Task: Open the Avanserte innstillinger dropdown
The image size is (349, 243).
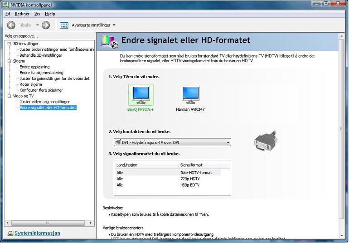Action: click(114, 25)
